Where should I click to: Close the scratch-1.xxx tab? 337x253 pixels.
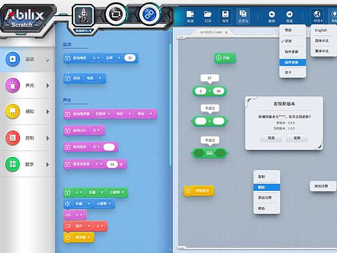pos(226,32)
